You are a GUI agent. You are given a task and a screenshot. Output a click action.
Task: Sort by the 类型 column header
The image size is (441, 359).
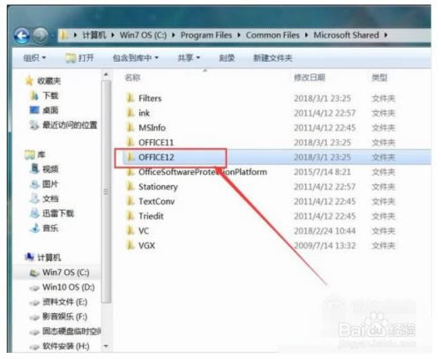379,78
